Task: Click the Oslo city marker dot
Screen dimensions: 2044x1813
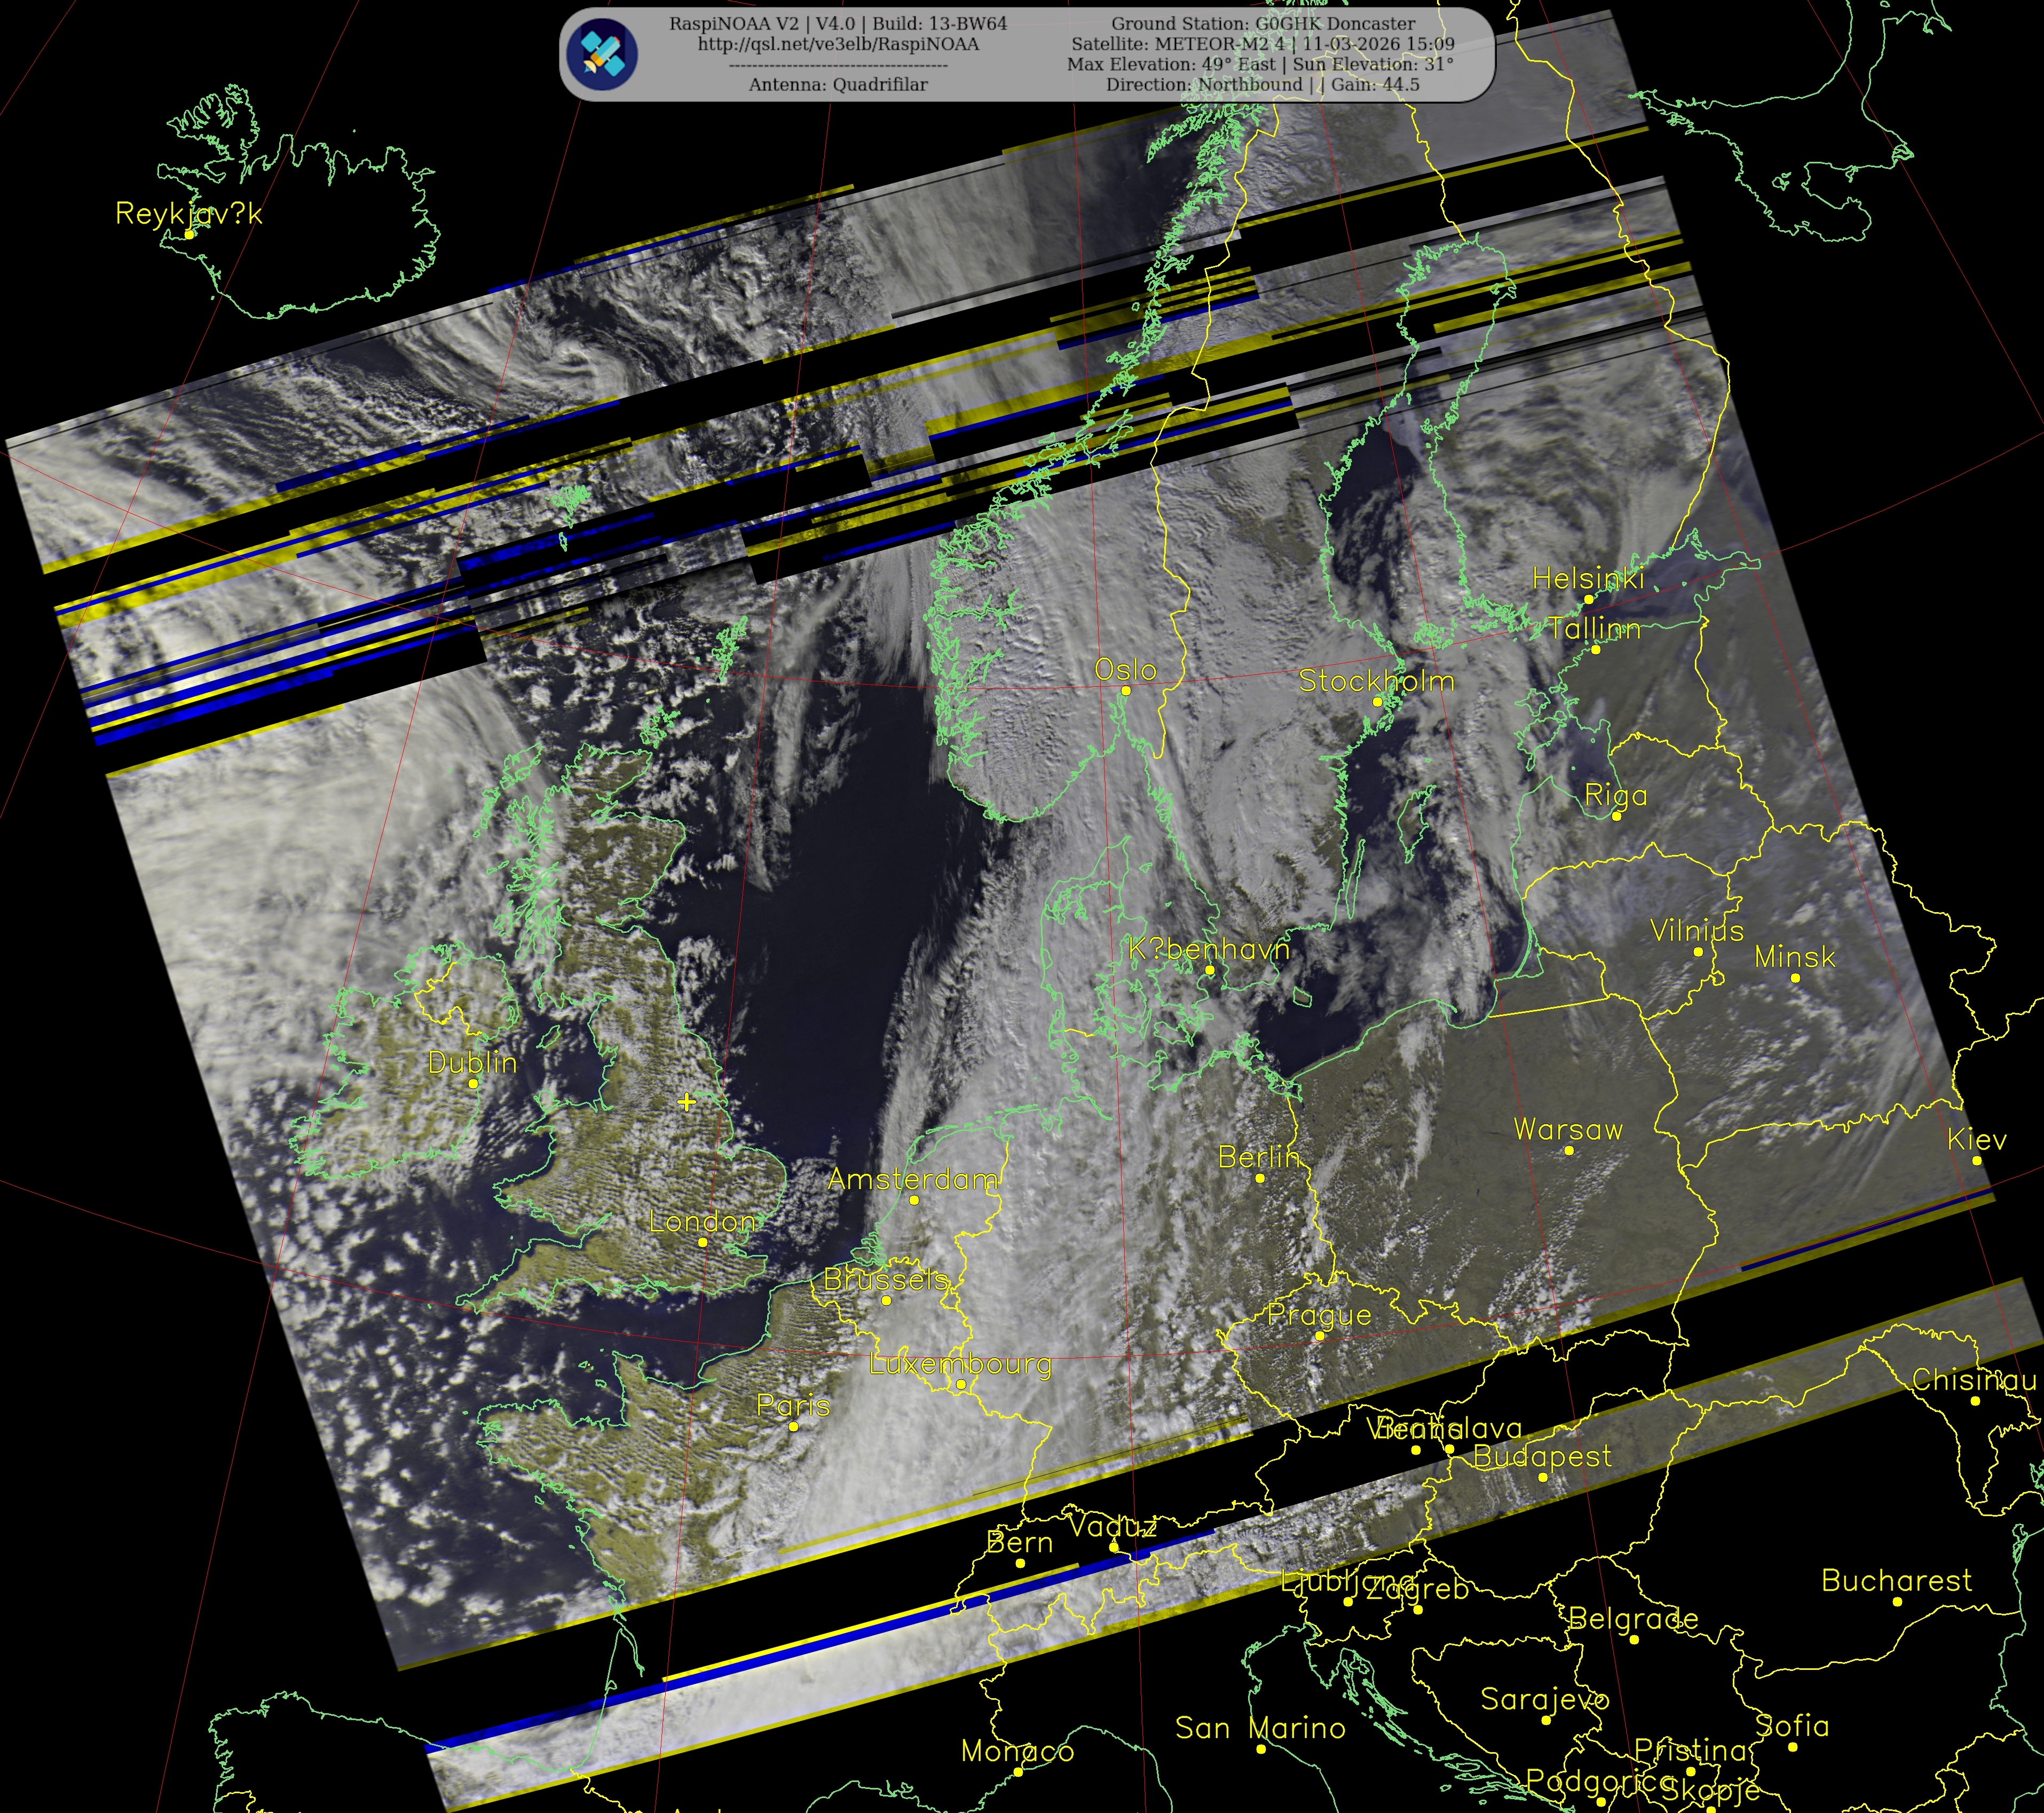Action: pos(1126,690)
